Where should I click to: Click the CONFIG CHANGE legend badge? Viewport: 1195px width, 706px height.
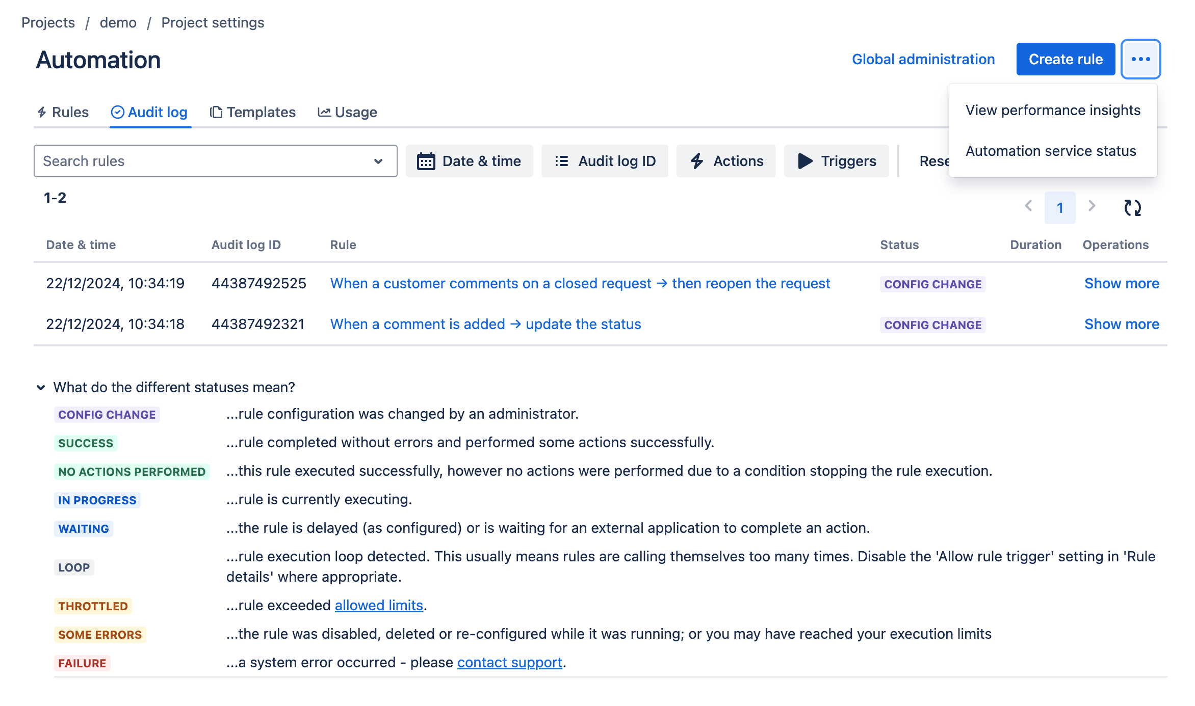tap(107, 415)
